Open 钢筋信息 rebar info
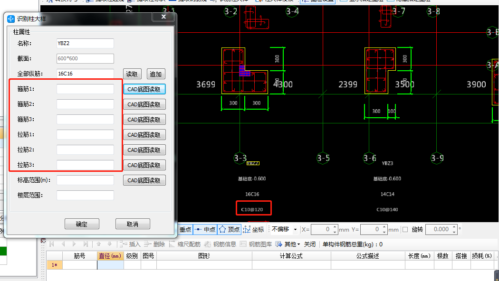This screenshot has width=499, height=281. click(220, 244)
